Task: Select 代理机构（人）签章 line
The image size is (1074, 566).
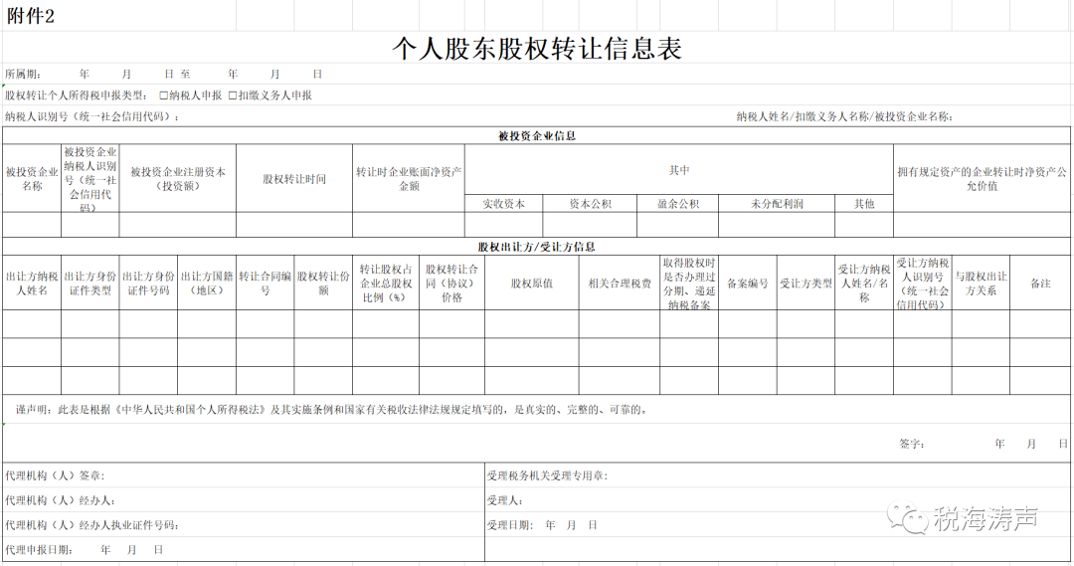Action: (x=55, y=475)
